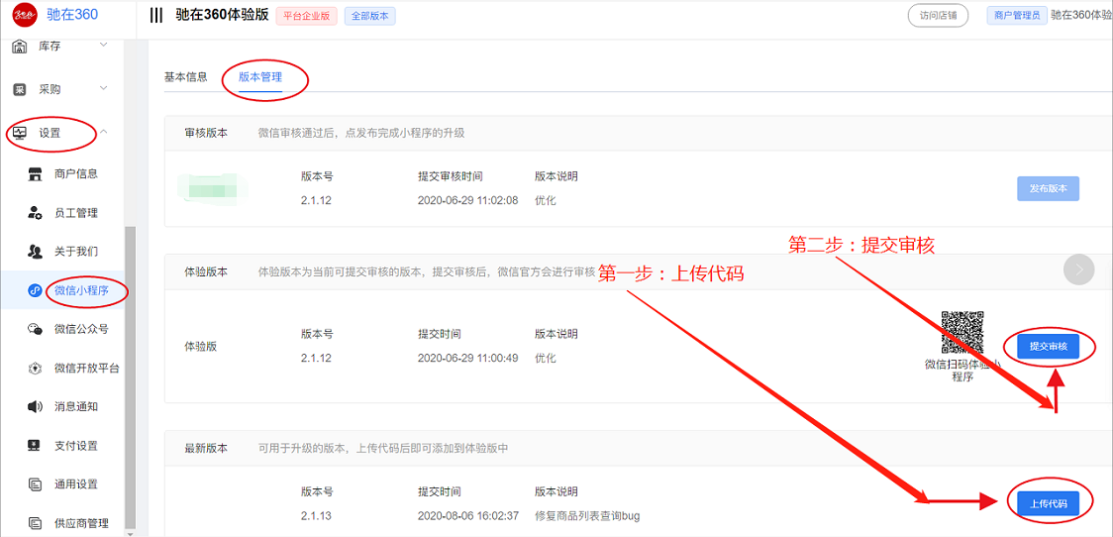Open 支付设置 in the sidebar

pos(76,446)
